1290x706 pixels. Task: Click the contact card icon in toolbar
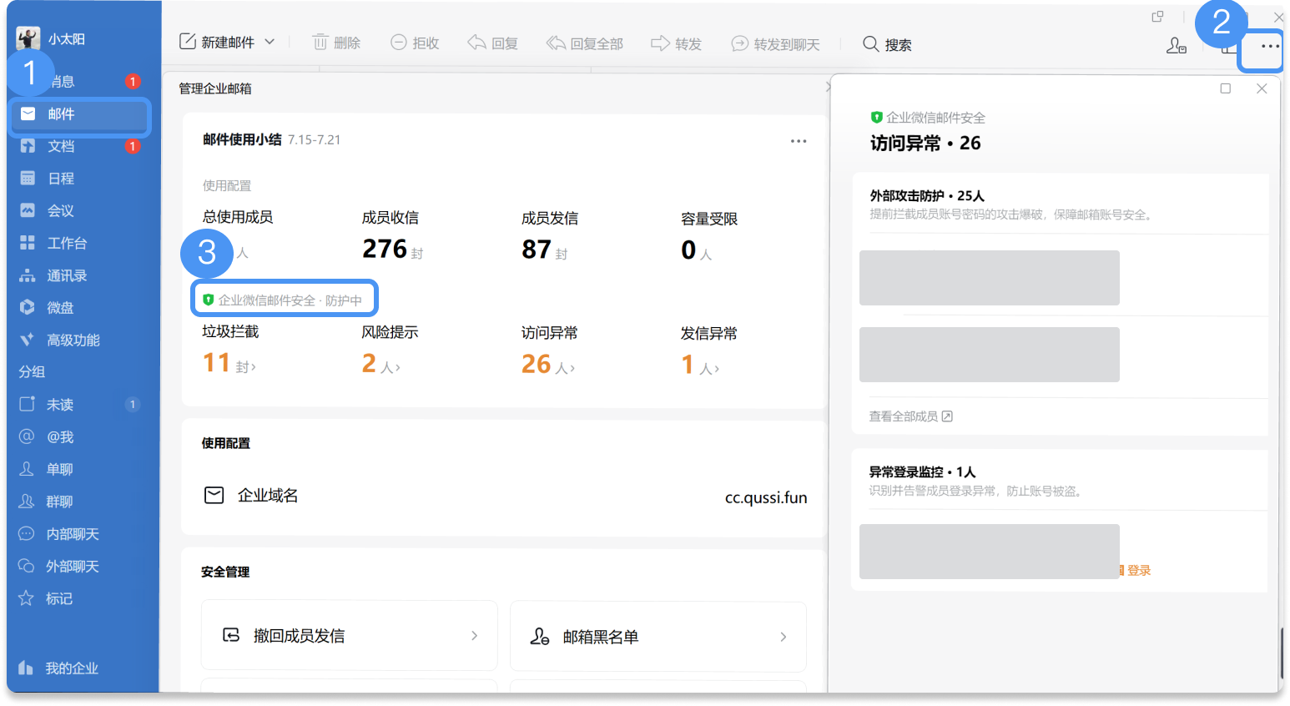tap(1177, 46)
